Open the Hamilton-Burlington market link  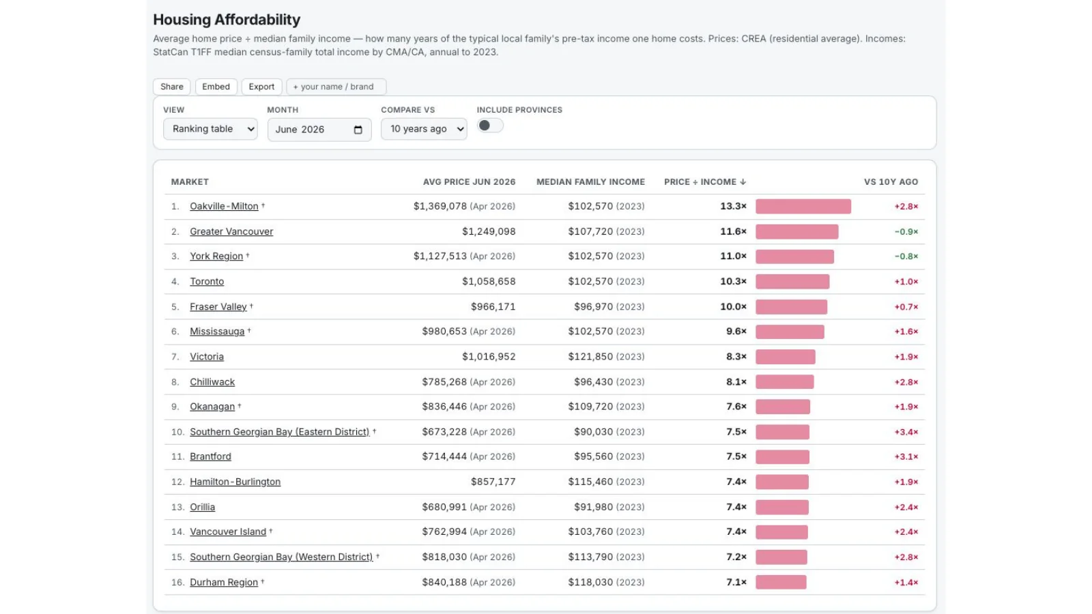(x=235, y=482)
